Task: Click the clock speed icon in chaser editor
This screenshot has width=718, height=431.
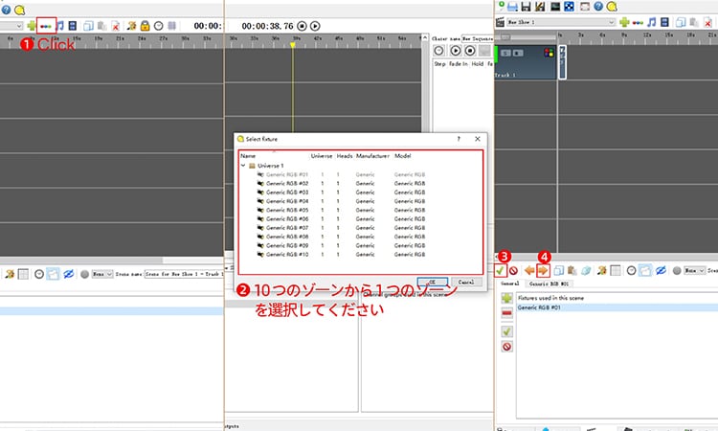Action: tap(438, 51)
